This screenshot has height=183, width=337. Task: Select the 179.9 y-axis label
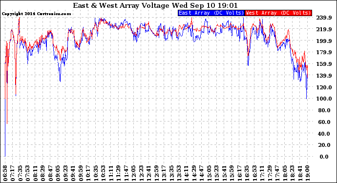click(x=324, y=52)
